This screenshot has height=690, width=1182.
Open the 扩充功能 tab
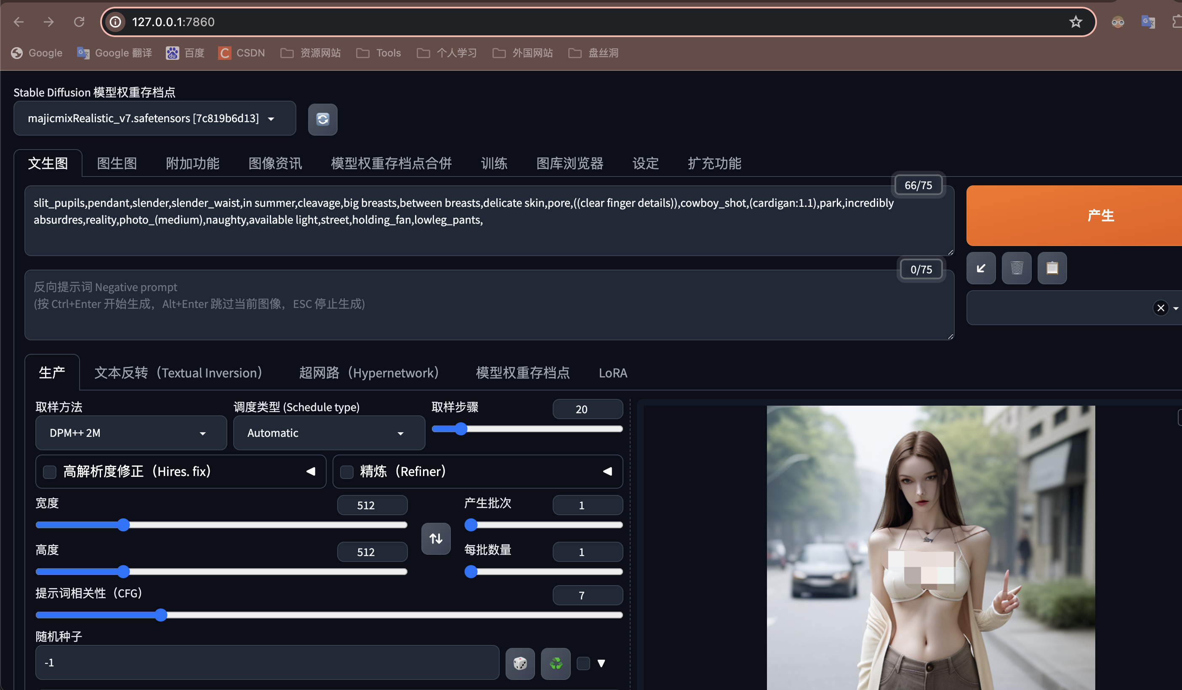[x=714, y=163]
